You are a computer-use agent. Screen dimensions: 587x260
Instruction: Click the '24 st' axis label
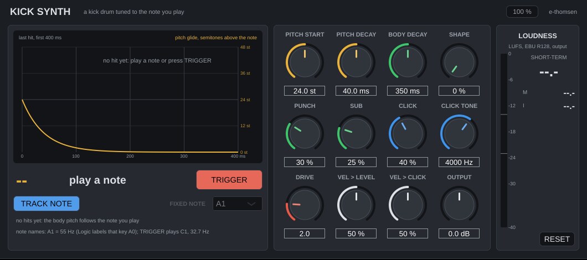tap(245, 100)
